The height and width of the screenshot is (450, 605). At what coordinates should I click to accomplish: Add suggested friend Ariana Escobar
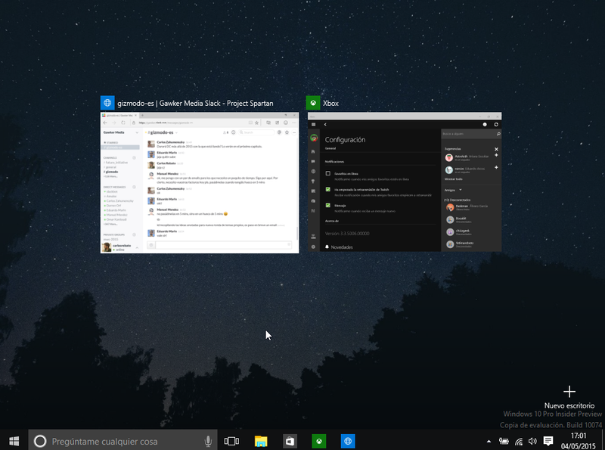point(496,155)
